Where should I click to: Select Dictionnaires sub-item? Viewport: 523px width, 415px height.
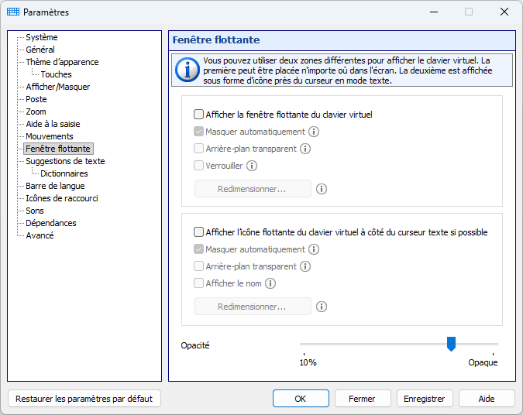click(x=64, y=173)
